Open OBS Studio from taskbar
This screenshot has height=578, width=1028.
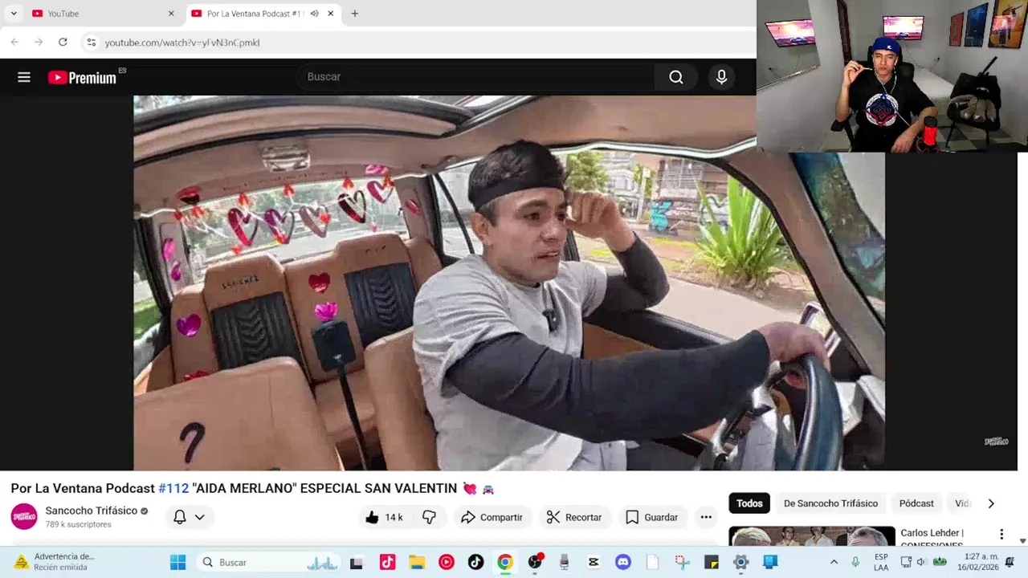[x=535, y=563]
